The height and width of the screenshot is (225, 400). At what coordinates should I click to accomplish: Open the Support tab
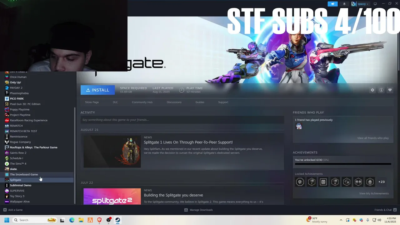coord(223,102)
